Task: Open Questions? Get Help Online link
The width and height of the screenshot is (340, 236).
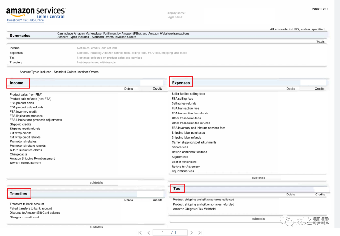Action: [x=25, y=20]
